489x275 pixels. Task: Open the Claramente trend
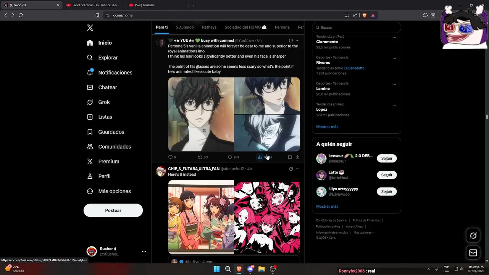point(327,42)
